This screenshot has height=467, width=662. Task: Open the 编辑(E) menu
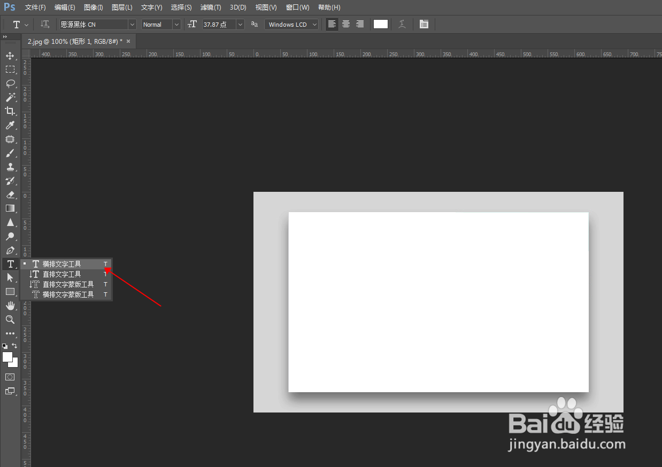(x=65, y=7)
